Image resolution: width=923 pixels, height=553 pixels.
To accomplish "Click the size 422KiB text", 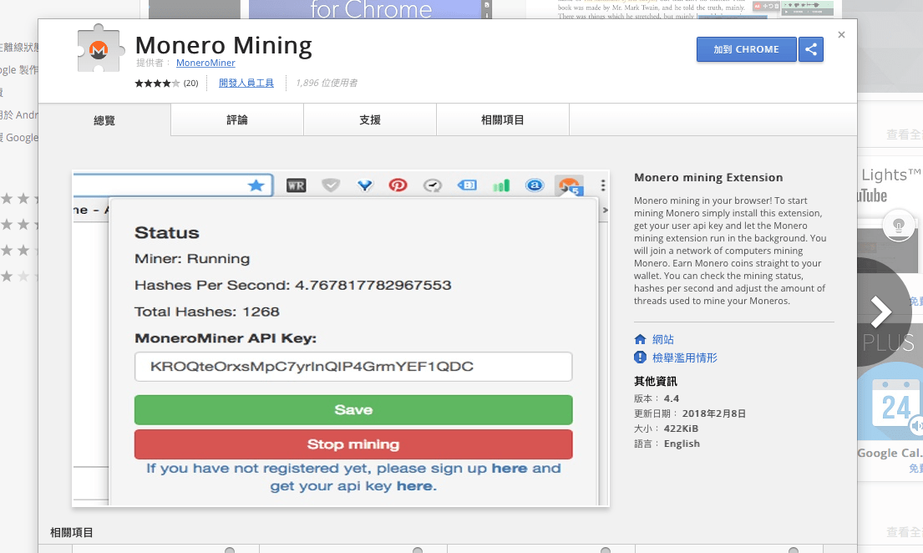I will (x=681, y=429).
